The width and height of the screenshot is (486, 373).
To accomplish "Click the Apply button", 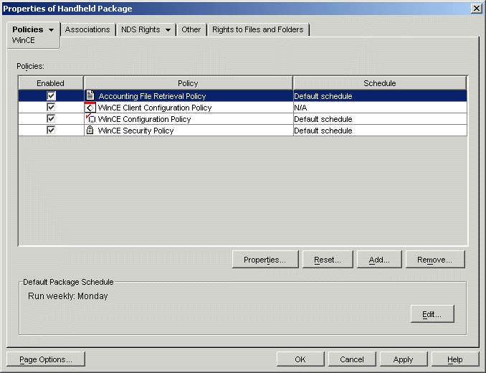I will 404,359.
